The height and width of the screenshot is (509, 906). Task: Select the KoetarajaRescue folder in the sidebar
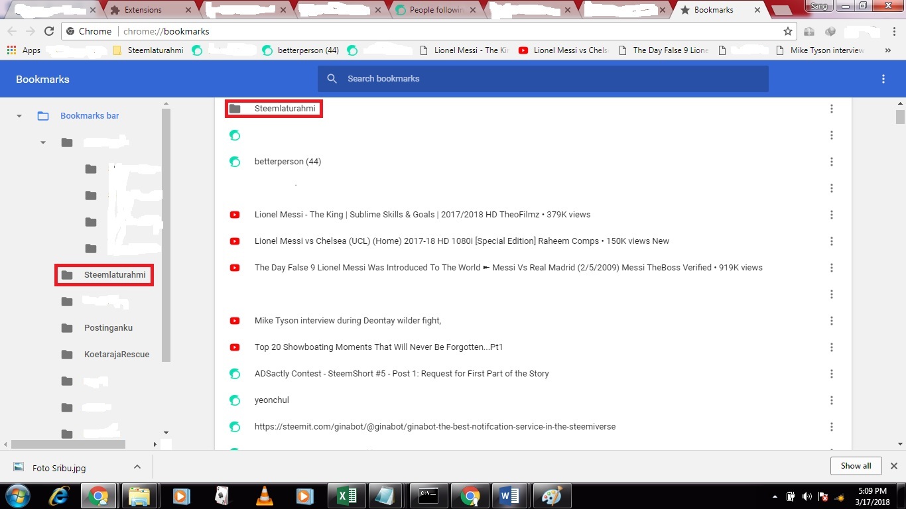pos(117,355)
